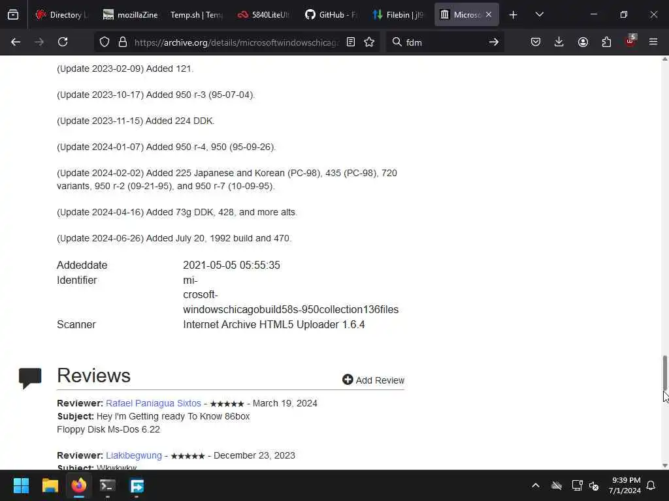Save page to Pocket

pyautogui.click(x=536, y=42)
